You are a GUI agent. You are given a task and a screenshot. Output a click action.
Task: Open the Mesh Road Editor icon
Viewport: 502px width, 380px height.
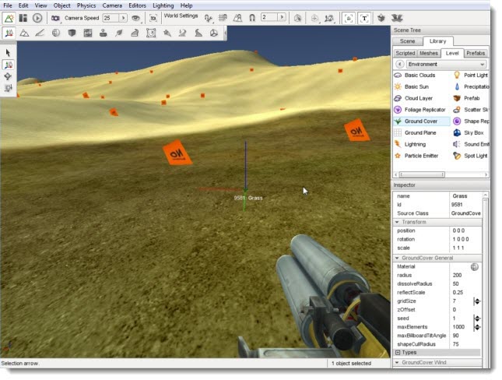point(135,33)
